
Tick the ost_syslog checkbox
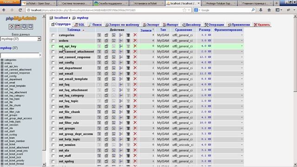point(53,161)
